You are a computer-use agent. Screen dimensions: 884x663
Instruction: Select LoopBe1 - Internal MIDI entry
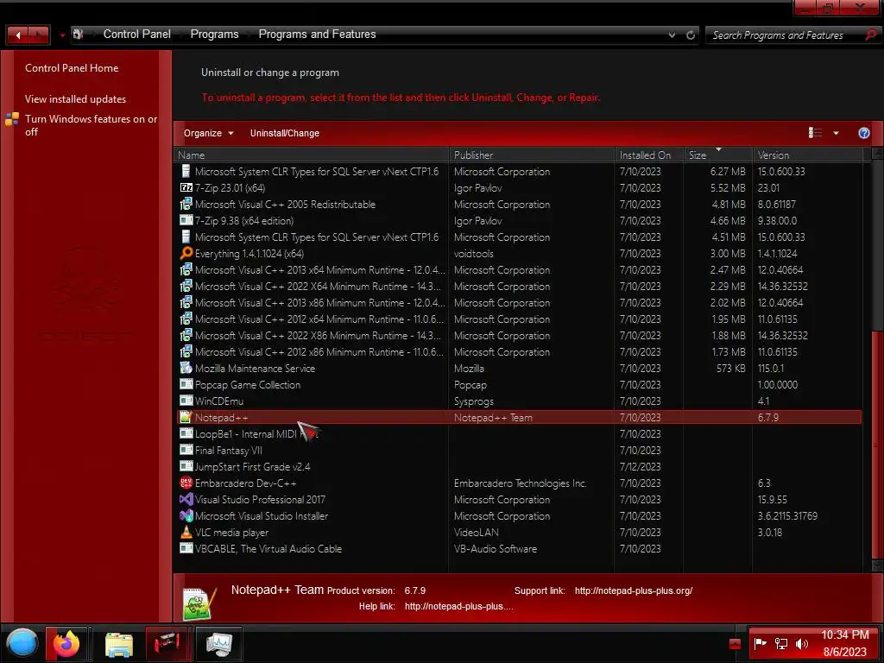click(256, 434)
